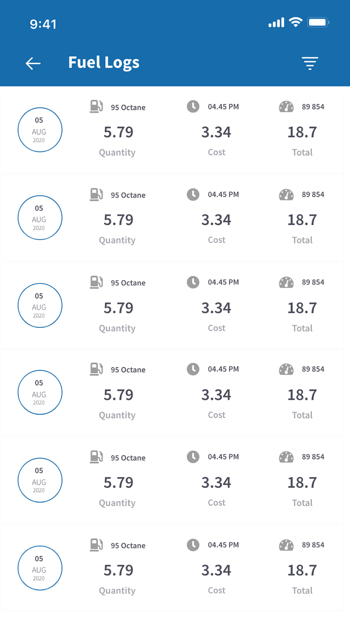The width and height of the screenshot is (350, 621).
Task: Tap the 89 854 odometer reading in second log
Action: tap(313, 195)
